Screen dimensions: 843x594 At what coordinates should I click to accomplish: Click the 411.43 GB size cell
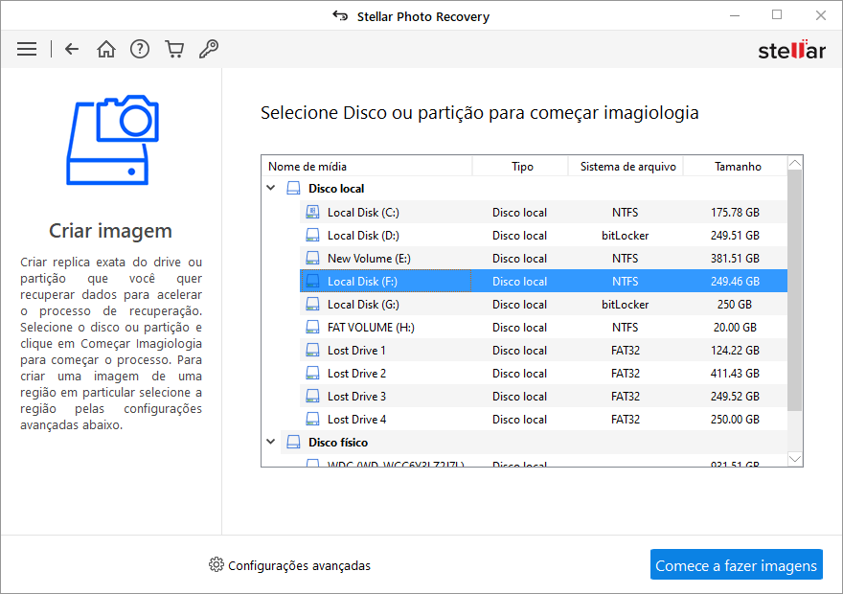(735, 374)
